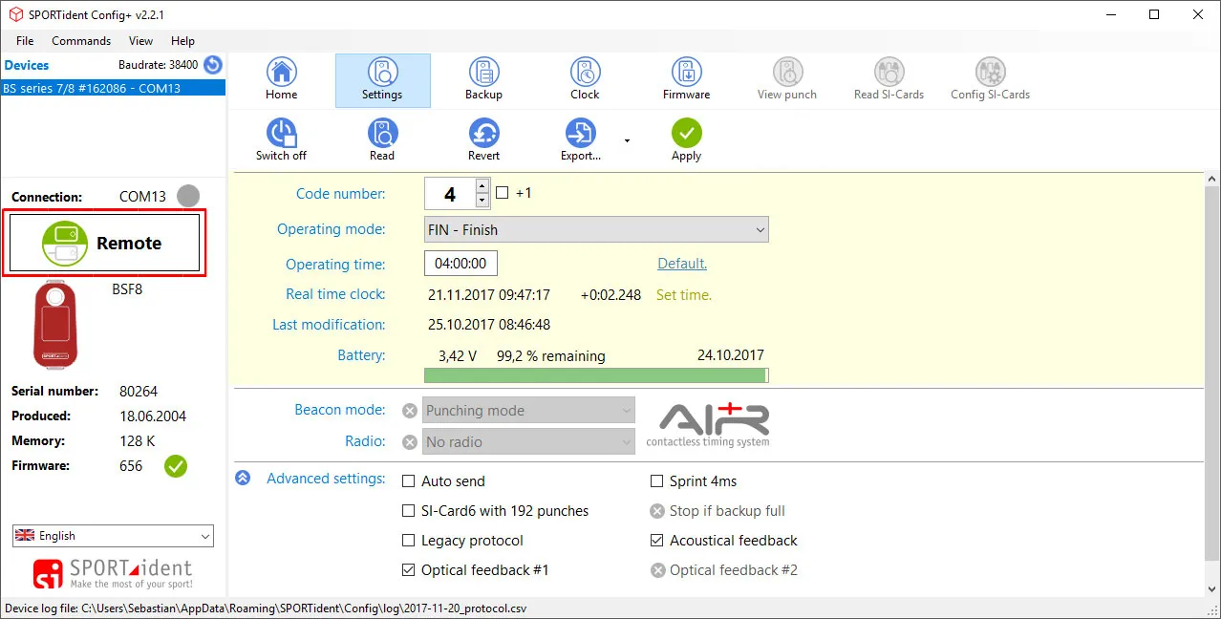This screenshot has width=1221, height=619.
Task: Click the Stop if backup full lock icon
Action: (x=657, y=511)
